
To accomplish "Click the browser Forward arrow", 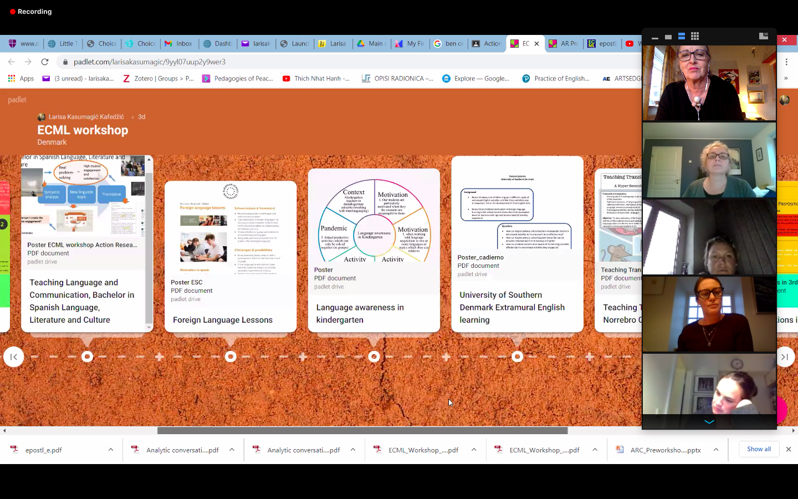I will (28, 62).
